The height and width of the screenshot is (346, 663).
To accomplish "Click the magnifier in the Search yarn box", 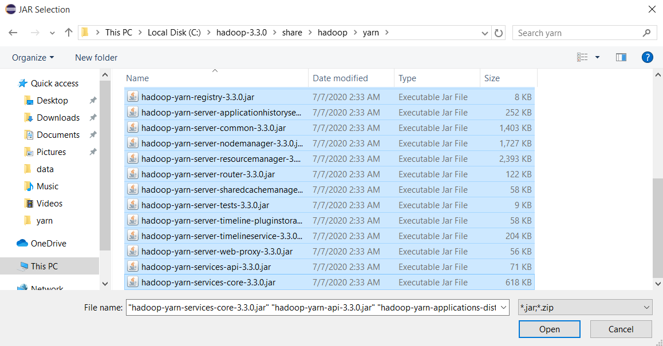I will 646,33.
